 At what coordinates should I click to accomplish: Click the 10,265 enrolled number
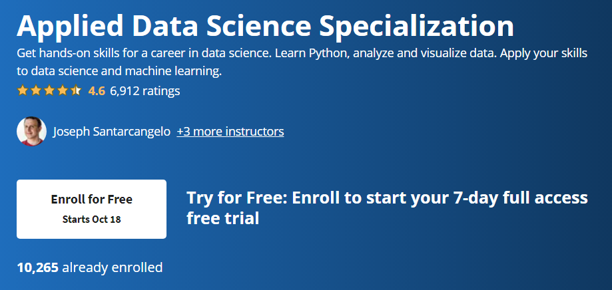(38, 267)
